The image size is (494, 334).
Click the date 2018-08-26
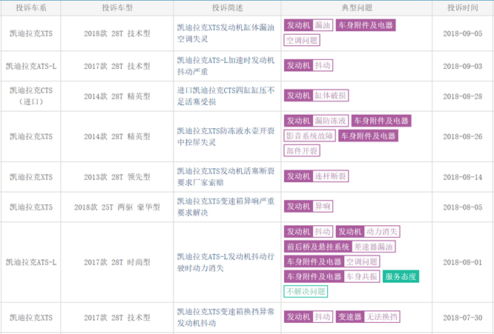coord(463,136)
